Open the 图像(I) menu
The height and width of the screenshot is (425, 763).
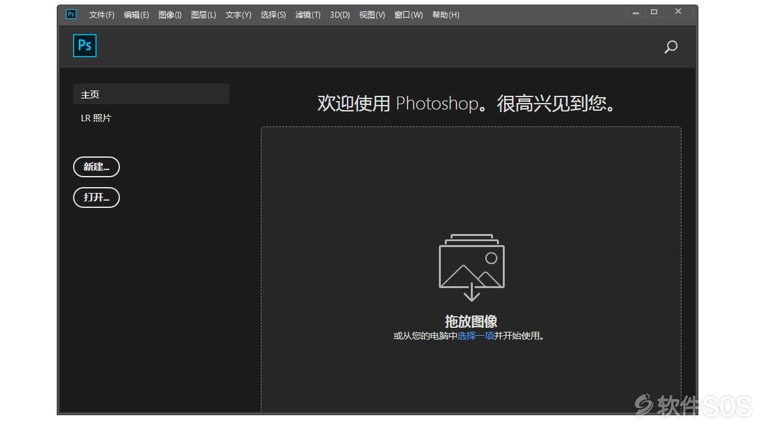click(170, 15)
